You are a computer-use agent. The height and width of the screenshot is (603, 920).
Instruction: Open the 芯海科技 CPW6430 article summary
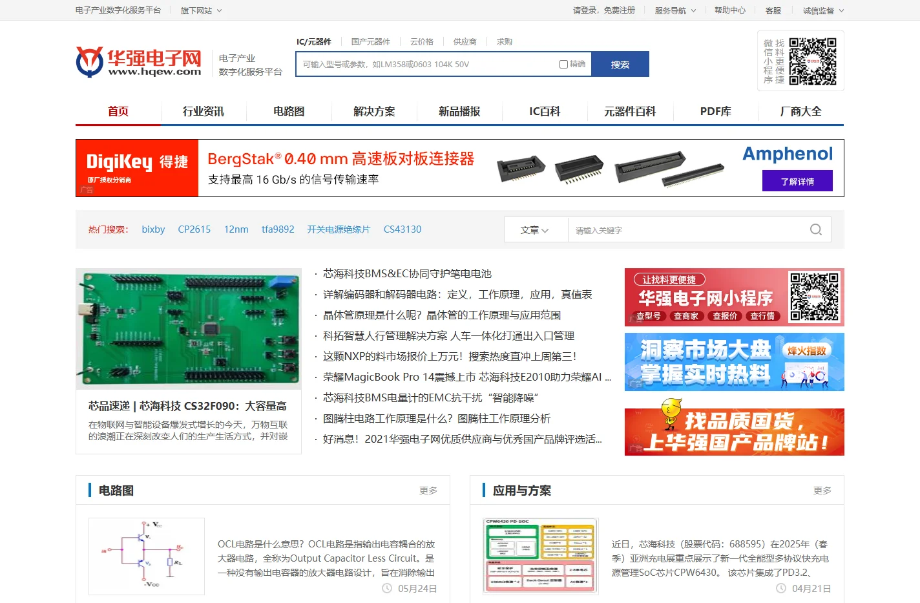(x=720, y=558)
